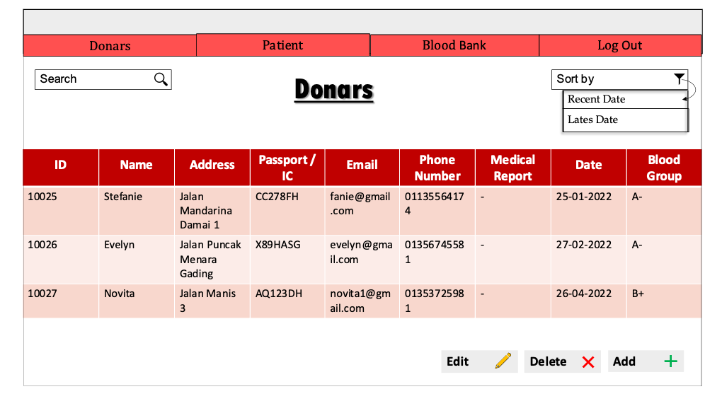The height and width of the screenshot is (406, 722).
Task: Select the row for donor Stefanie
Action: pyautogui.click(x=122, y=197)
